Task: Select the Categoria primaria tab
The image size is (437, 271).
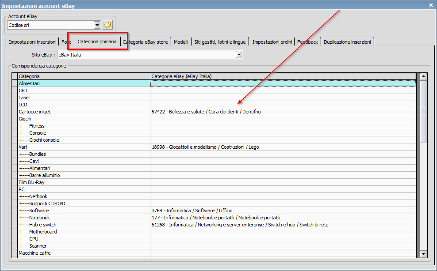Action: [97, 41]
